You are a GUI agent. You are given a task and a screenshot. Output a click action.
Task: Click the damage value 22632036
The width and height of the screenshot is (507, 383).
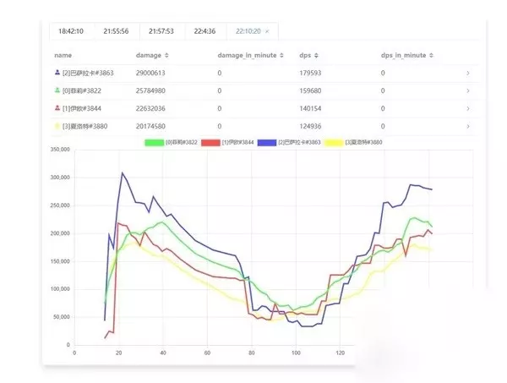(150, 109)
